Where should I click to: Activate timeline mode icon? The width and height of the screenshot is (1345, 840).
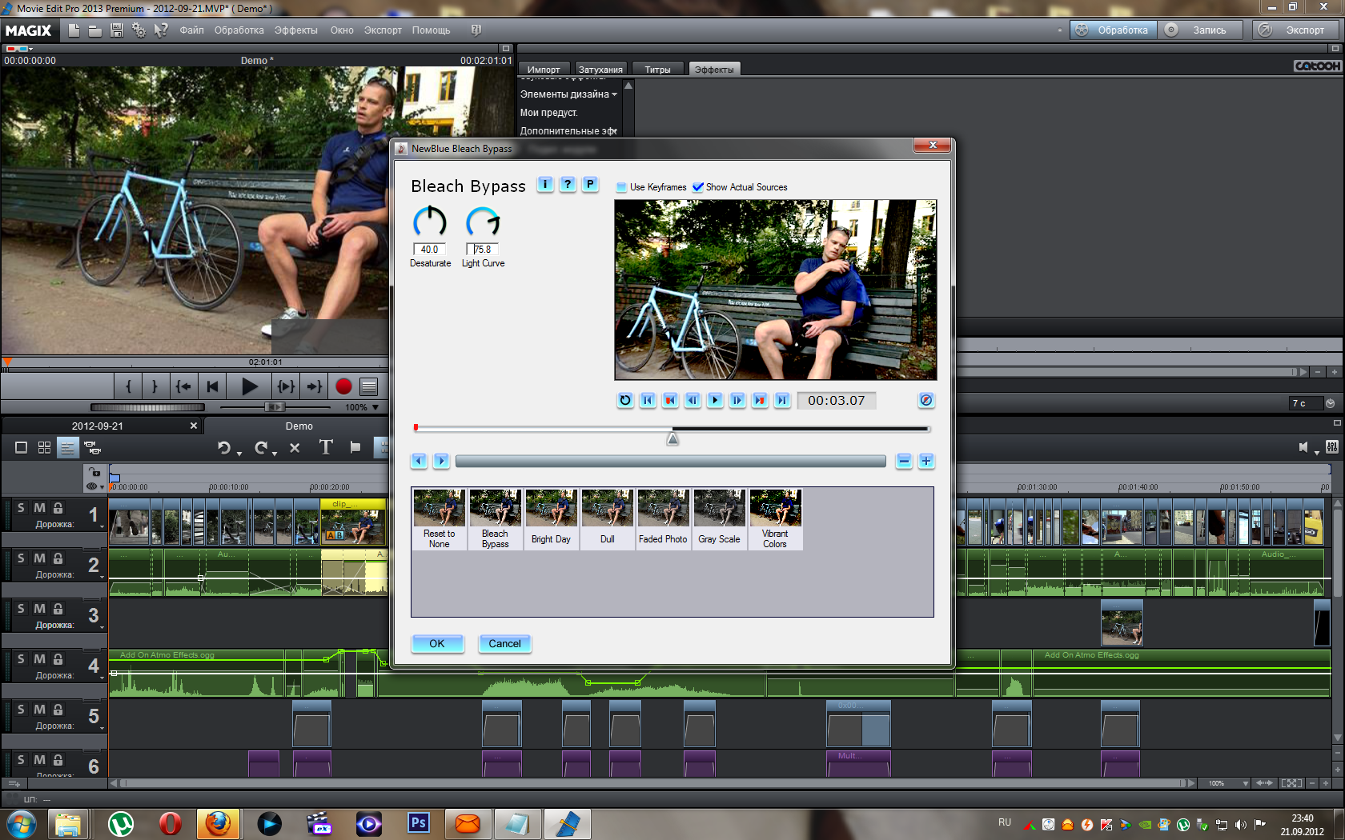point(67,448)
